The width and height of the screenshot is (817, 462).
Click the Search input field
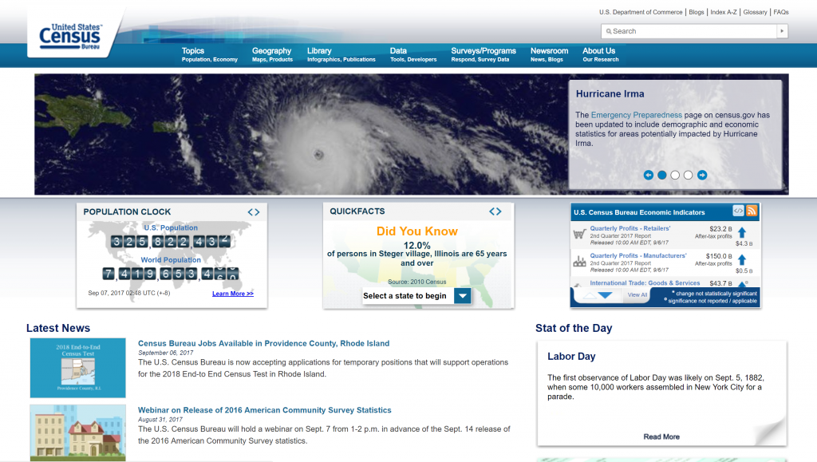point(690,31)
